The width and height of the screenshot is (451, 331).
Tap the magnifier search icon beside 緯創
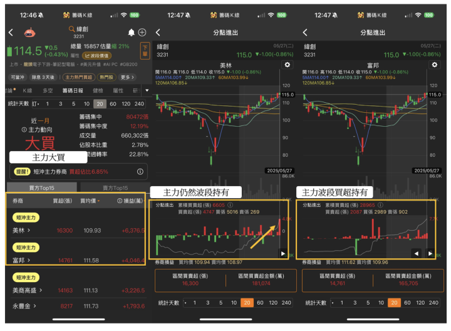[71, 29]
